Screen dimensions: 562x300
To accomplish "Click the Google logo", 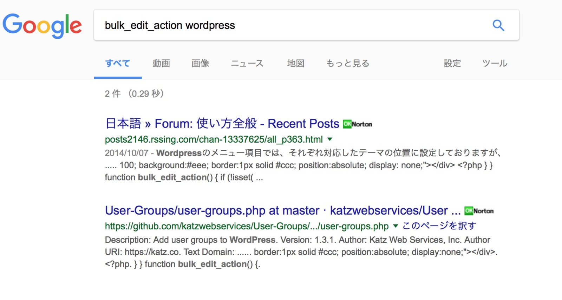I will click(43, 26).
